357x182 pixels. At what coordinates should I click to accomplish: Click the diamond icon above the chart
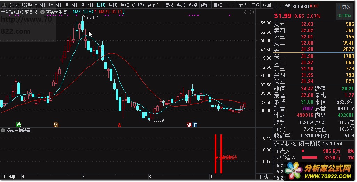coord(246,12)
